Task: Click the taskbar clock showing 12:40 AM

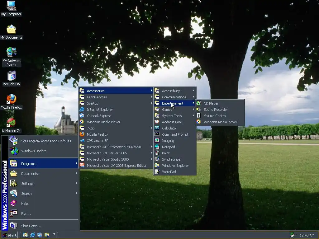Action: click(x=307, y=235)
